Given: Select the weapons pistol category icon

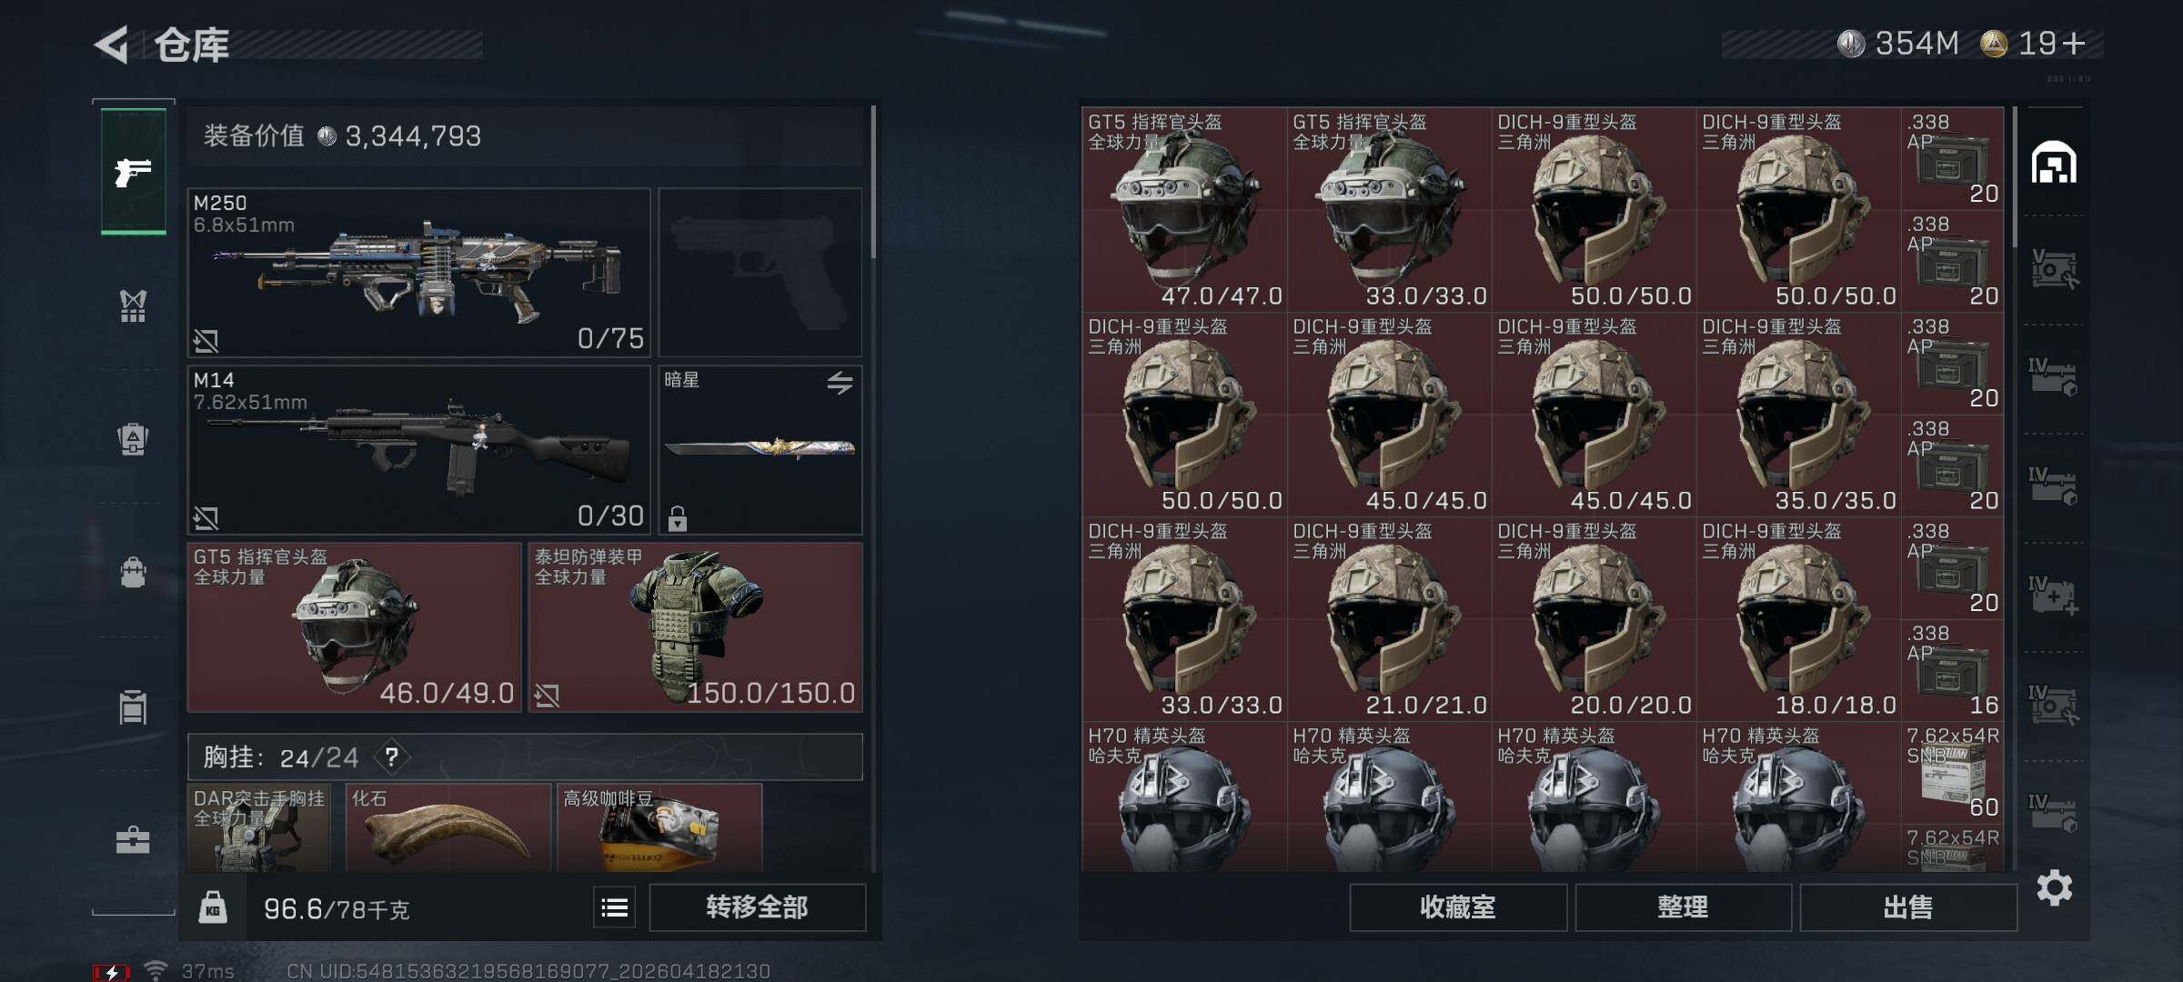Looking at the screenshot, I should (x=134, y=171).
